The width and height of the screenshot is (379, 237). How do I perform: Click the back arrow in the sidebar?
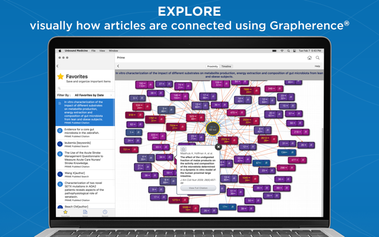[x=58, y=67]
